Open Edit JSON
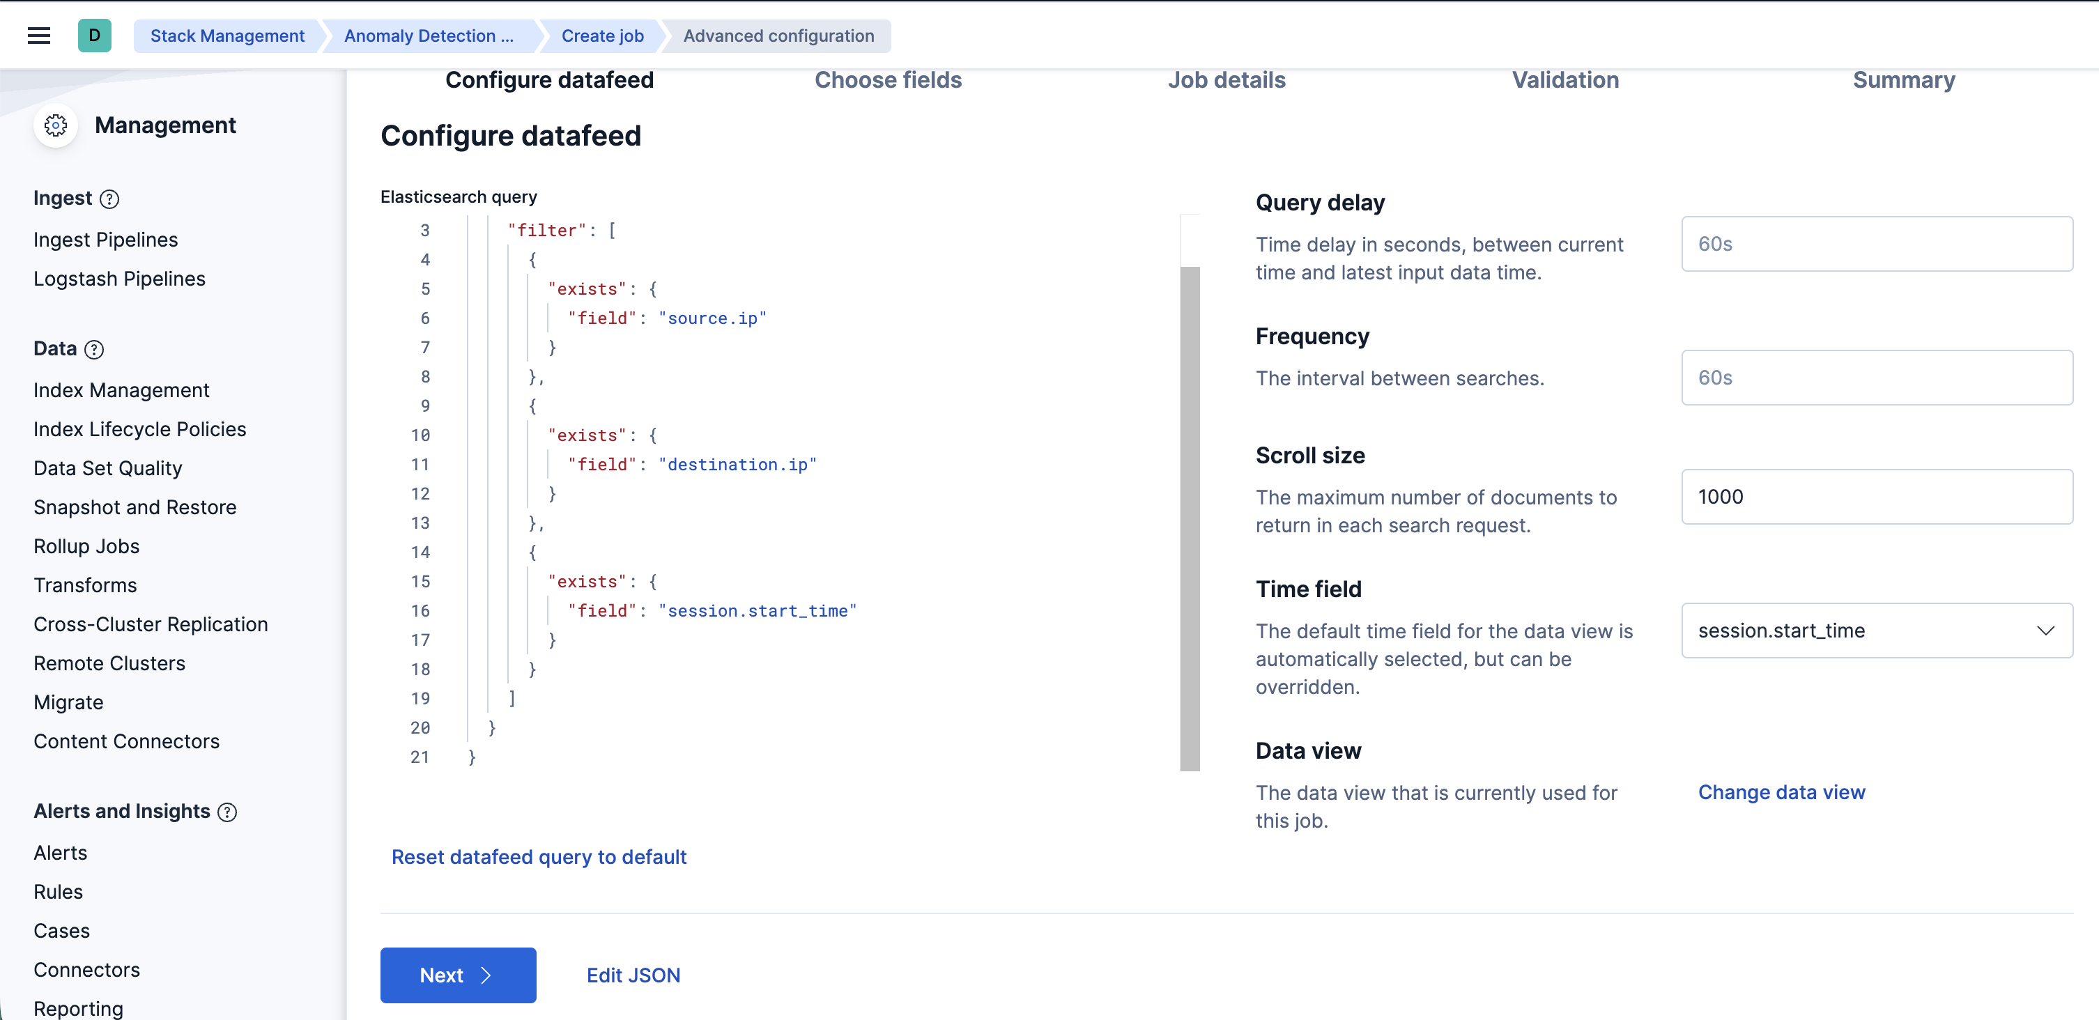Viewport: 2099px width, 1020px height. (633, 975)
